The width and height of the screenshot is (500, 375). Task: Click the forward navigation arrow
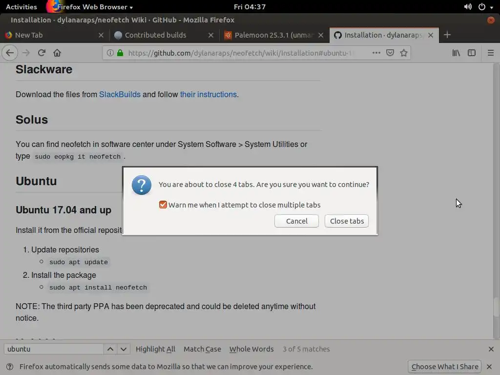(26, 53)
